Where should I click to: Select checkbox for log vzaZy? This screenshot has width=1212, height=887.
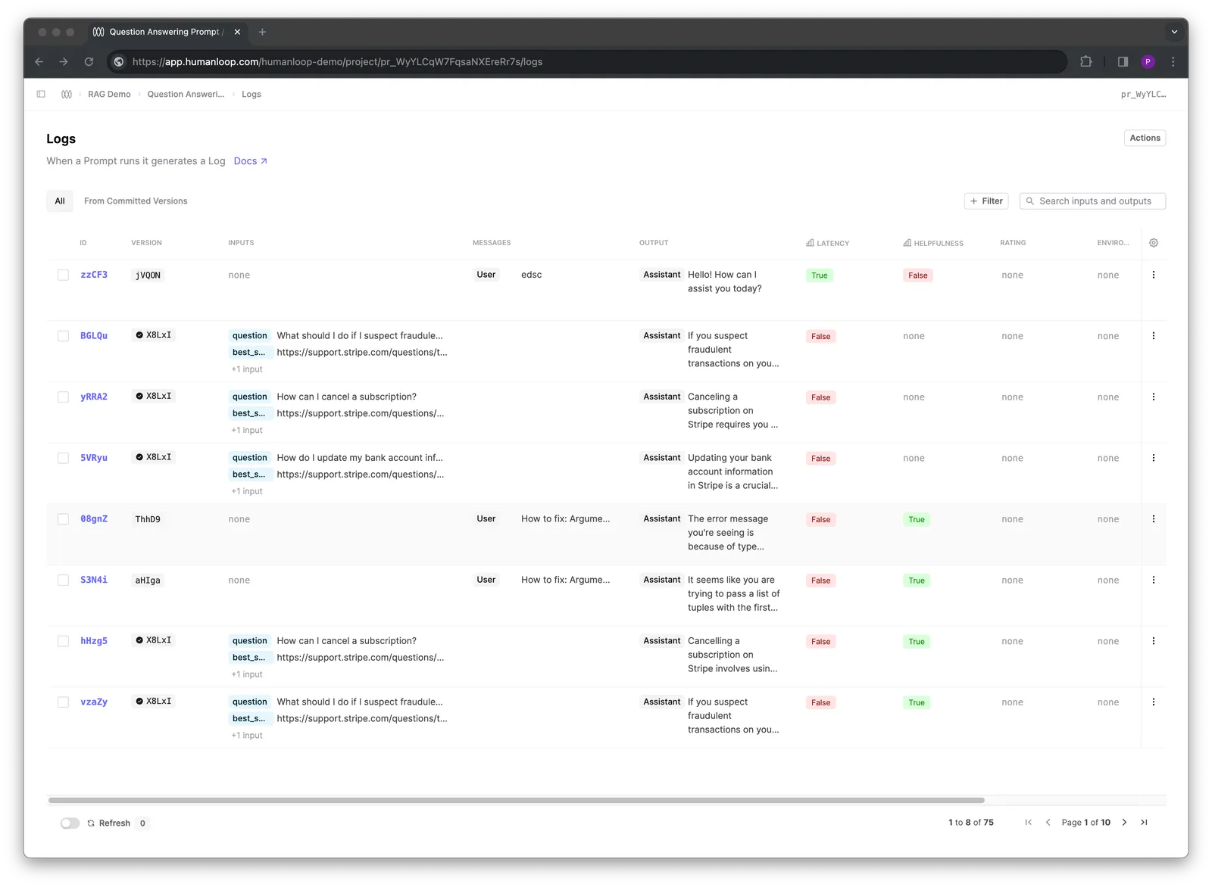(x=64, y=702)
